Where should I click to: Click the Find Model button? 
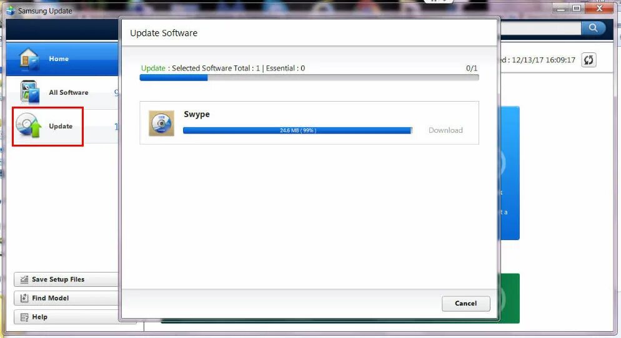pos(66,297)
